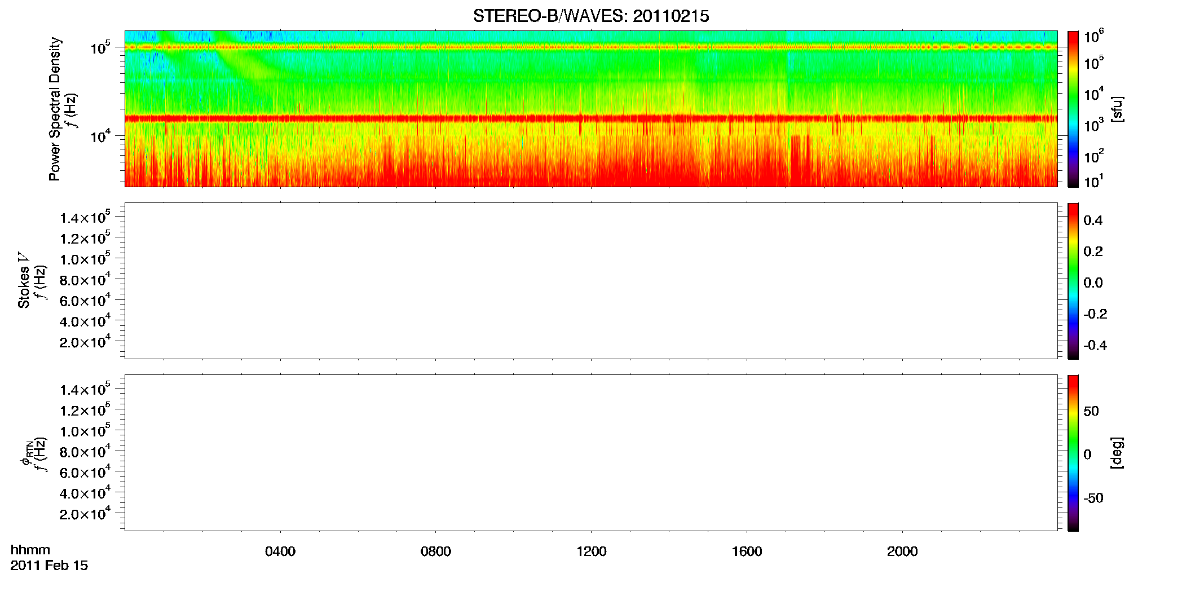Click the 1600 time axis label
This screenshot has width=1182, height=609.
[747, 551]
